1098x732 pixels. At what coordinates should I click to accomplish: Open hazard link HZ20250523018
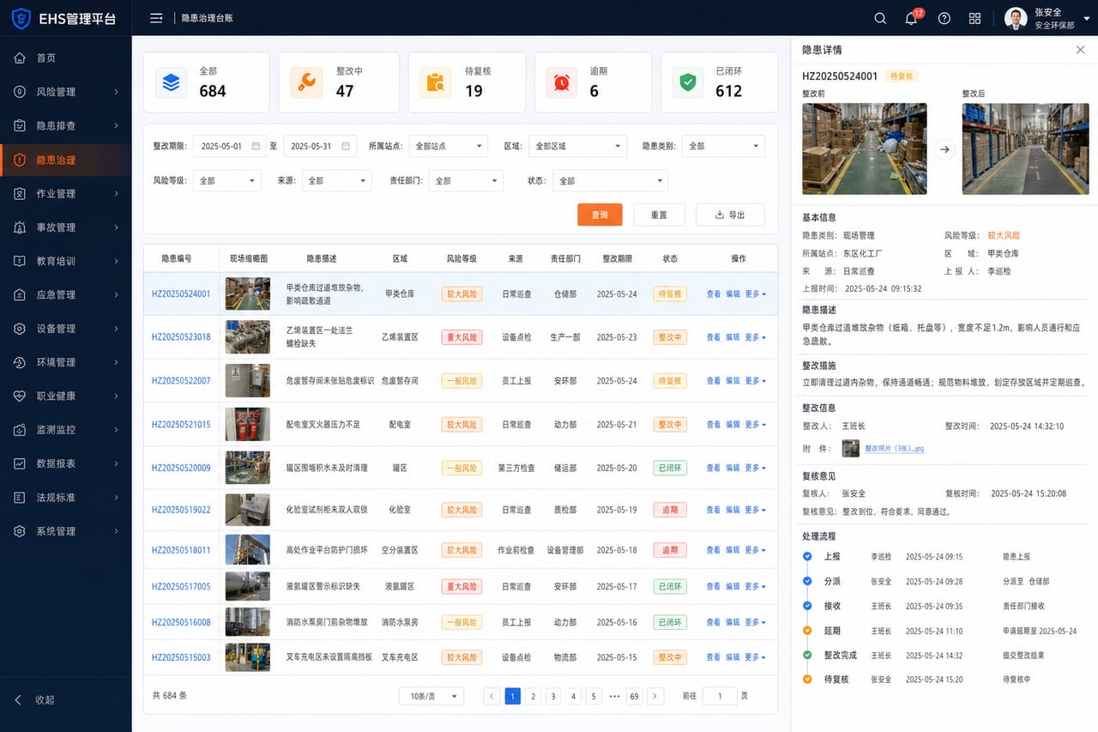(181, 337)
